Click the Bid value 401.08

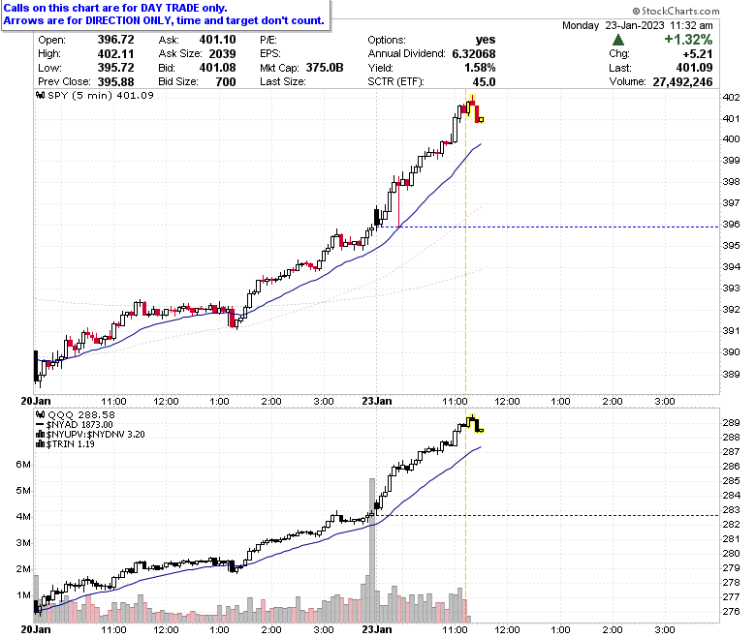[x=217, y=68]
